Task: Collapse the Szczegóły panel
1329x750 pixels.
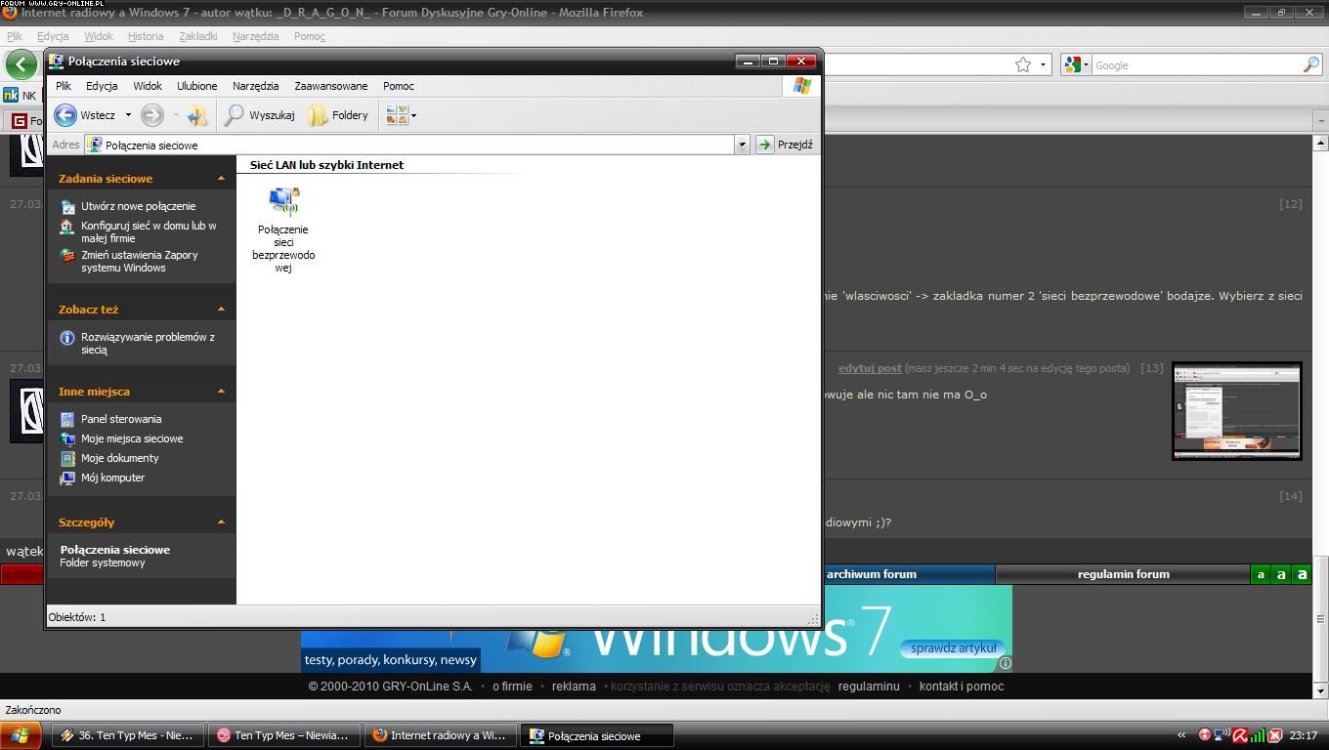Action: pos(221,522)
